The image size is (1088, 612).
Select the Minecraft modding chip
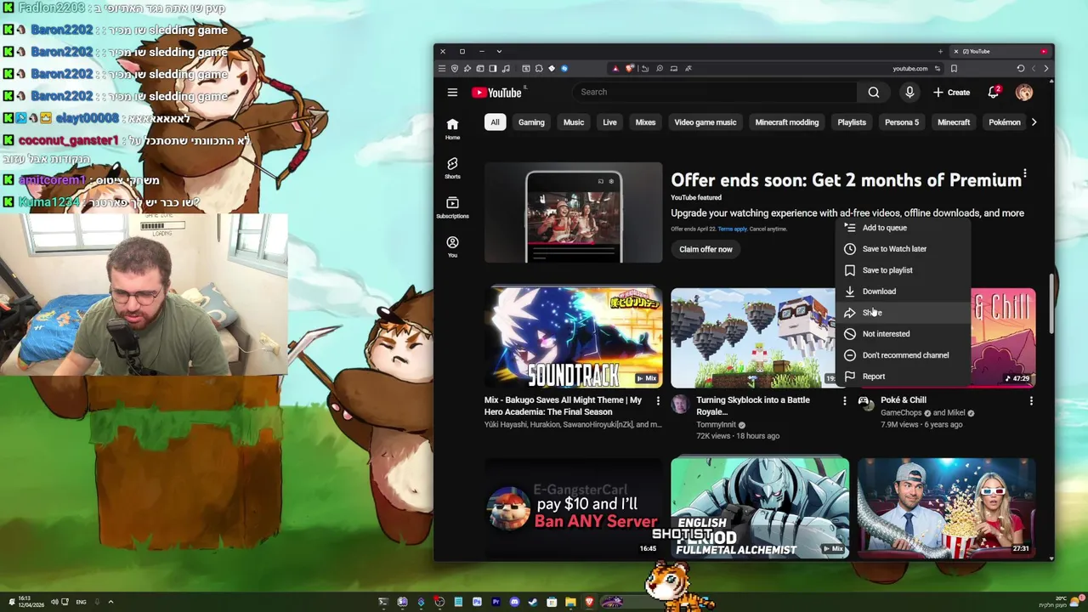click(x=787, y=122)
